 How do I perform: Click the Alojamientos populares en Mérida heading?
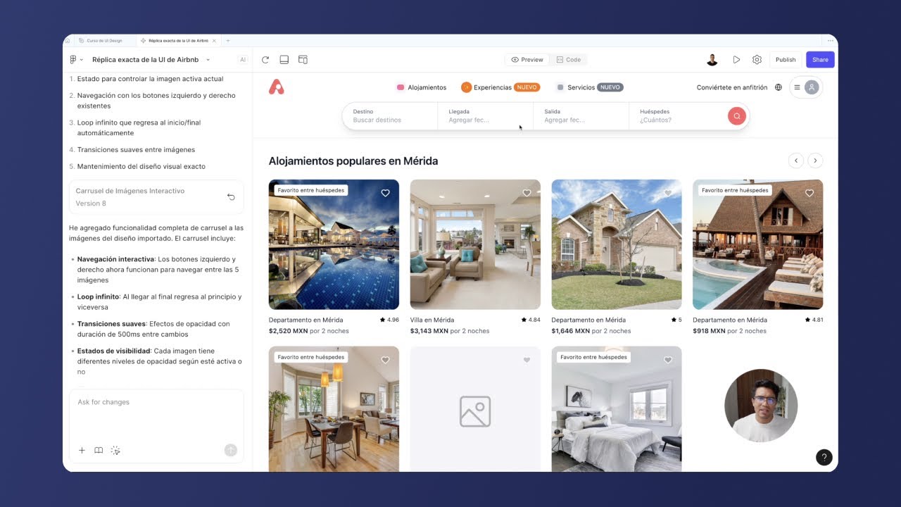353,161
